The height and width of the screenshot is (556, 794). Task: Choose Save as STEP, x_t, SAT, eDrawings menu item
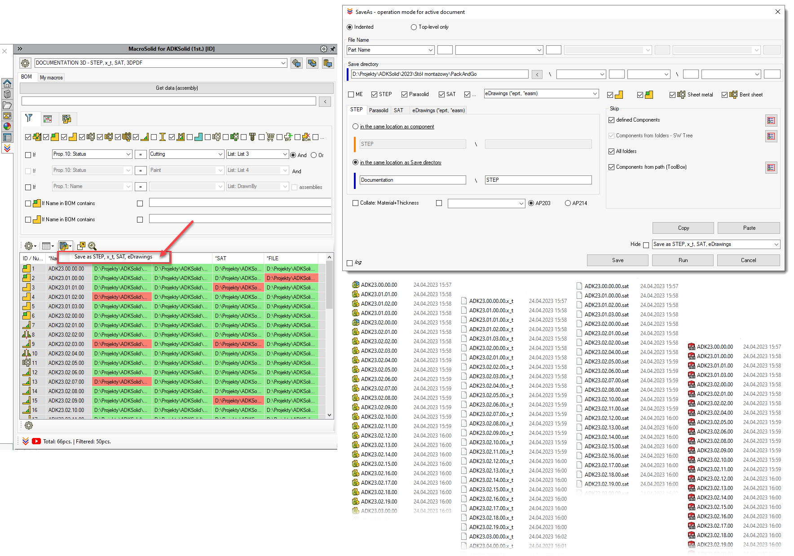[114, 257]
